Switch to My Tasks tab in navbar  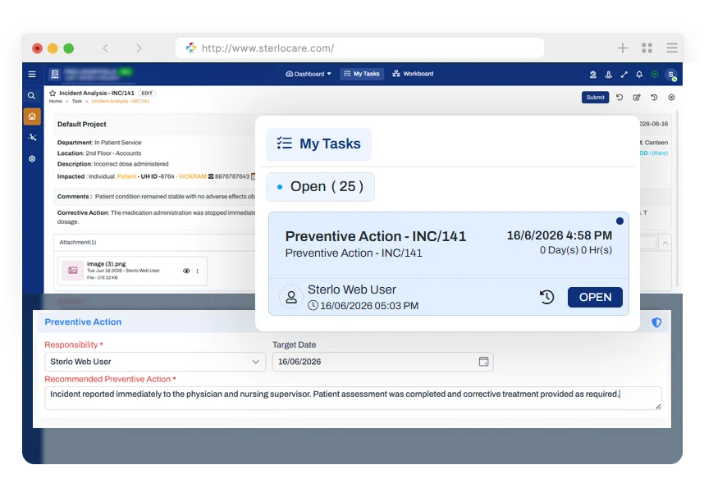click(362, 74)
